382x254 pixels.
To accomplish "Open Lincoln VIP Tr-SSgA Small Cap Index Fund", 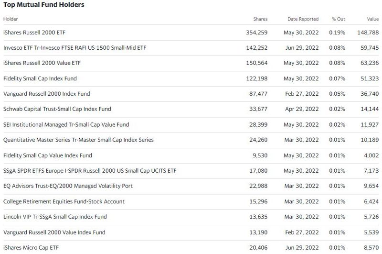I will (55, 217).
